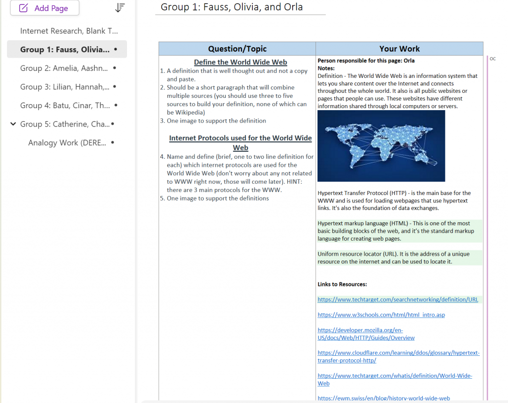Open the cloudflare hypertext-transfer-protocol link
The image size is (508, 403).
point(398,357)
